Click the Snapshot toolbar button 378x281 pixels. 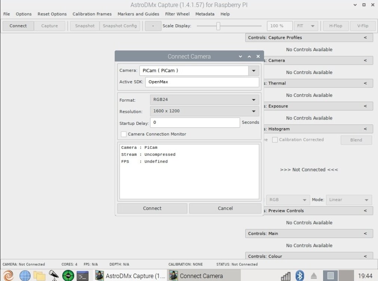84,26
